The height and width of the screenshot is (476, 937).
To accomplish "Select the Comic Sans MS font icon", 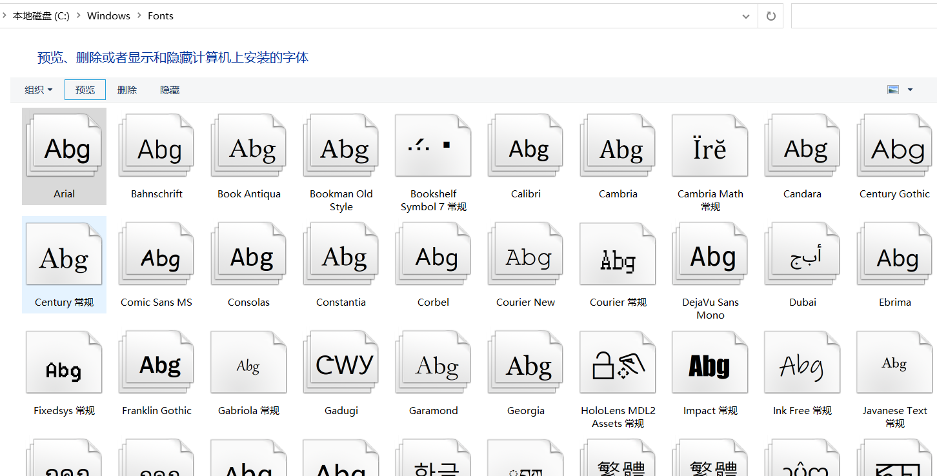I will coord(156,254).
